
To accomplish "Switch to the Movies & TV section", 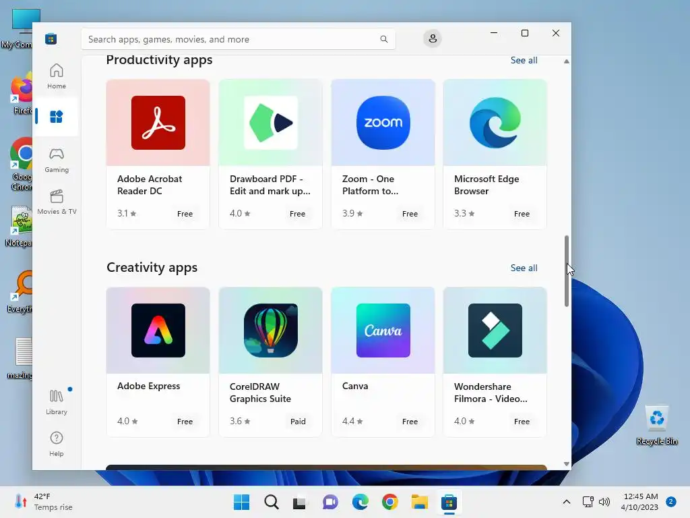I will point(57,202).
